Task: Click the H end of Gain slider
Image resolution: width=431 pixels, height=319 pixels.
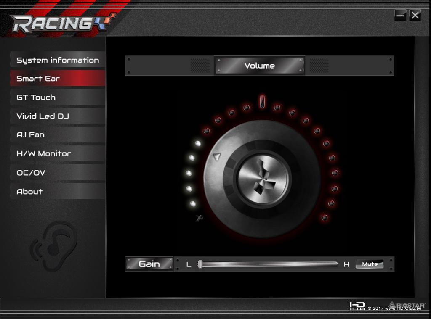Action: (x=346, y=264)
